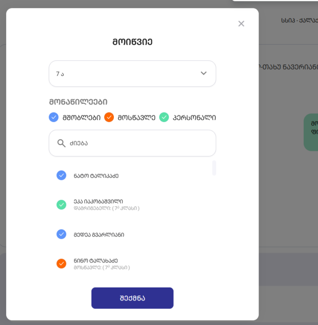This screenshot has height=325, width=318.
Task: Select the მედეა გვარლიანი list entry name
Action: (x=99, y=235)
